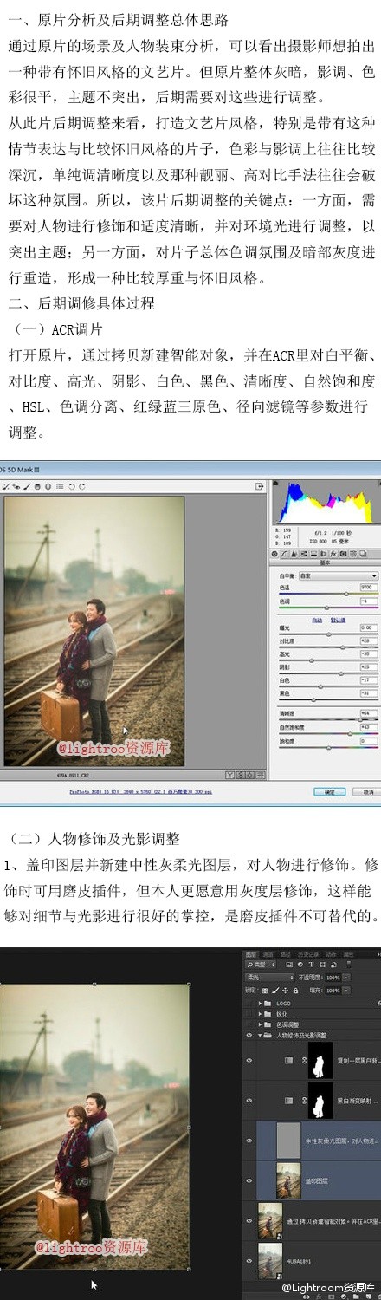Switch to the 图层 tab
The image size is (381, 1300).
point(252,954)
